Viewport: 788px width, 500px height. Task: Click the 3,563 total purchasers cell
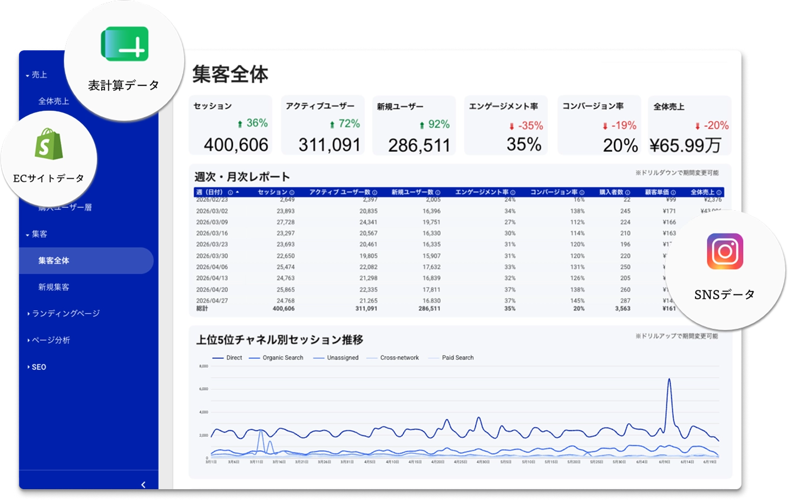tap(622, 309)
